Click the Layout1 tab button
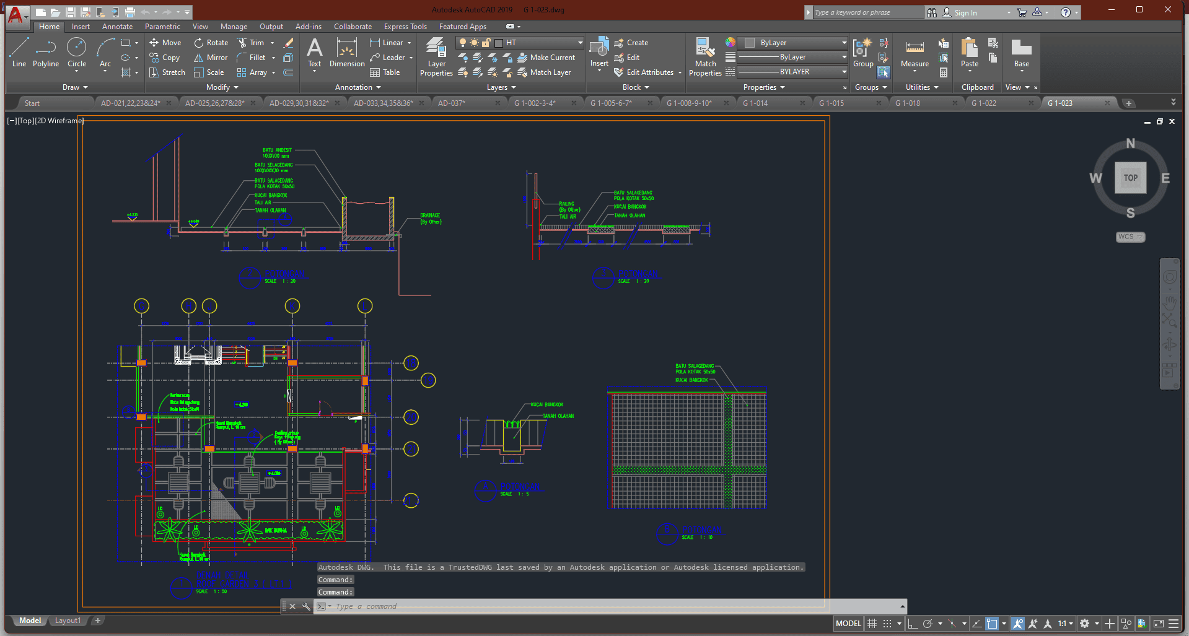The width and height of the screenshot is (1189, 636). coord(68,621)
